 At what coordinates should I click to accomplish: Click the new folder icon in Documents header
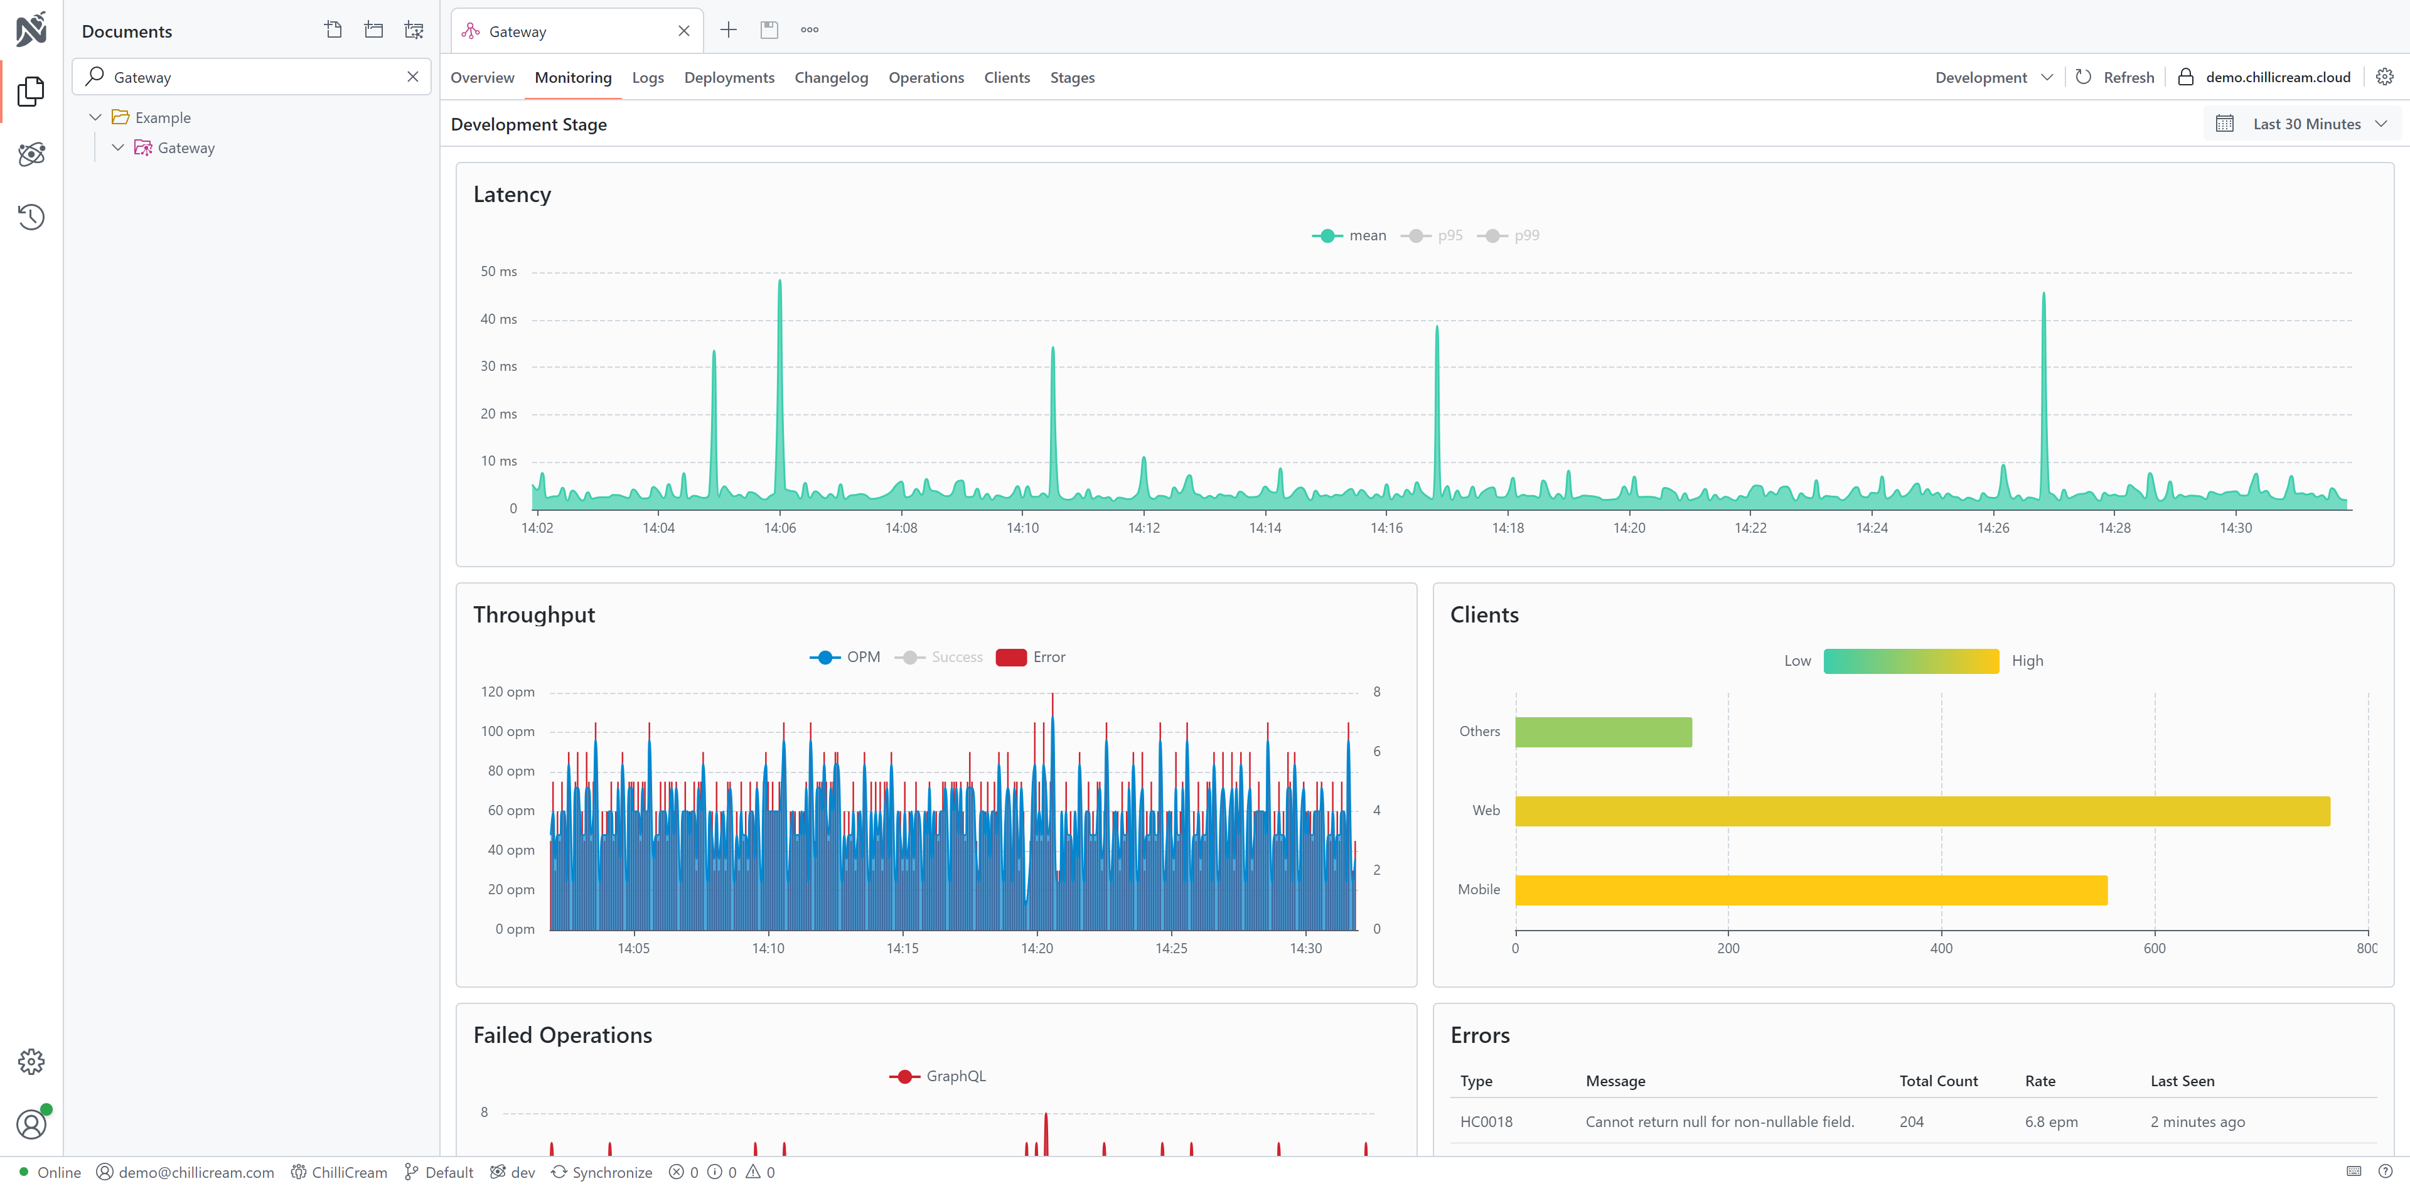[373, 30]
